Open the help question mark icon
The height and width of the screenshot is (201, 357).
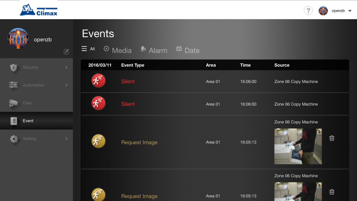click(x=308, y=10)
